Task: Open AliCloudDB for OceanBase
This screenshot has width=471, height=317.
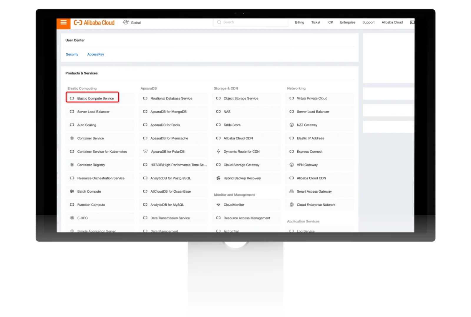Action: tap(173, 191)
